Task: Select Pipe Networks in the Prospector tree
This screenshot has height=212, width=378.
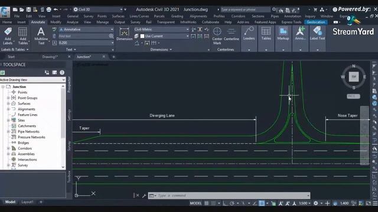Action: 28,131
